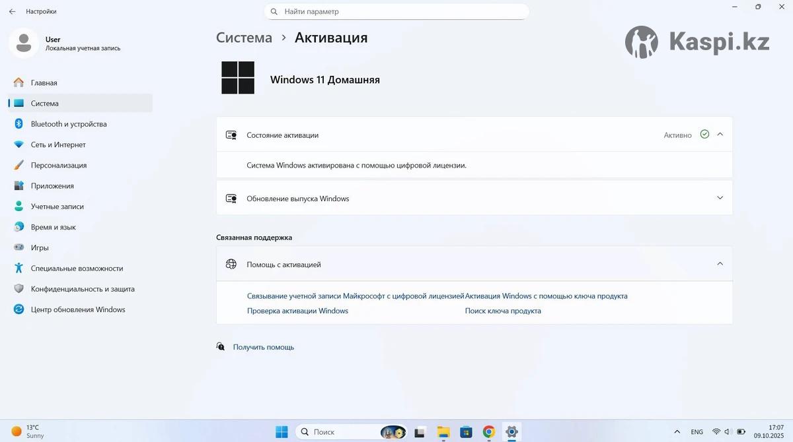
Task: Select Приложения in the sidebar
Action: [x=52, y=186]
